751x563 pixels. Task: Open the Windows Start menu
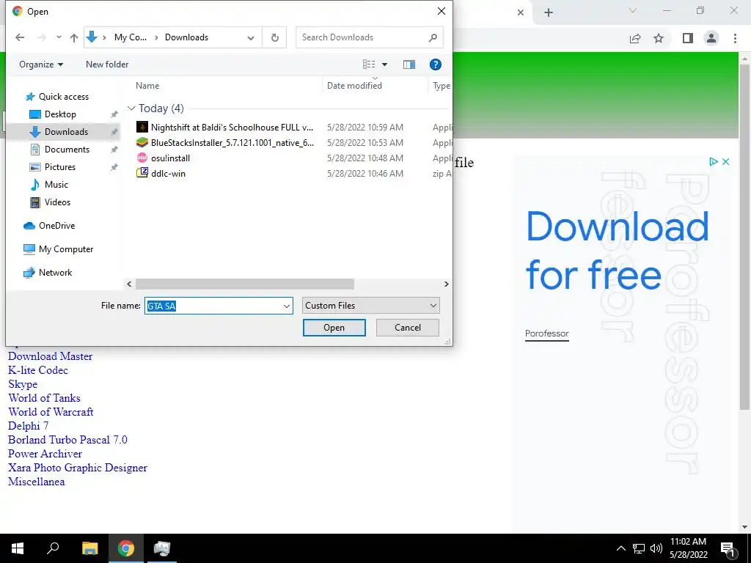(18, 548)
